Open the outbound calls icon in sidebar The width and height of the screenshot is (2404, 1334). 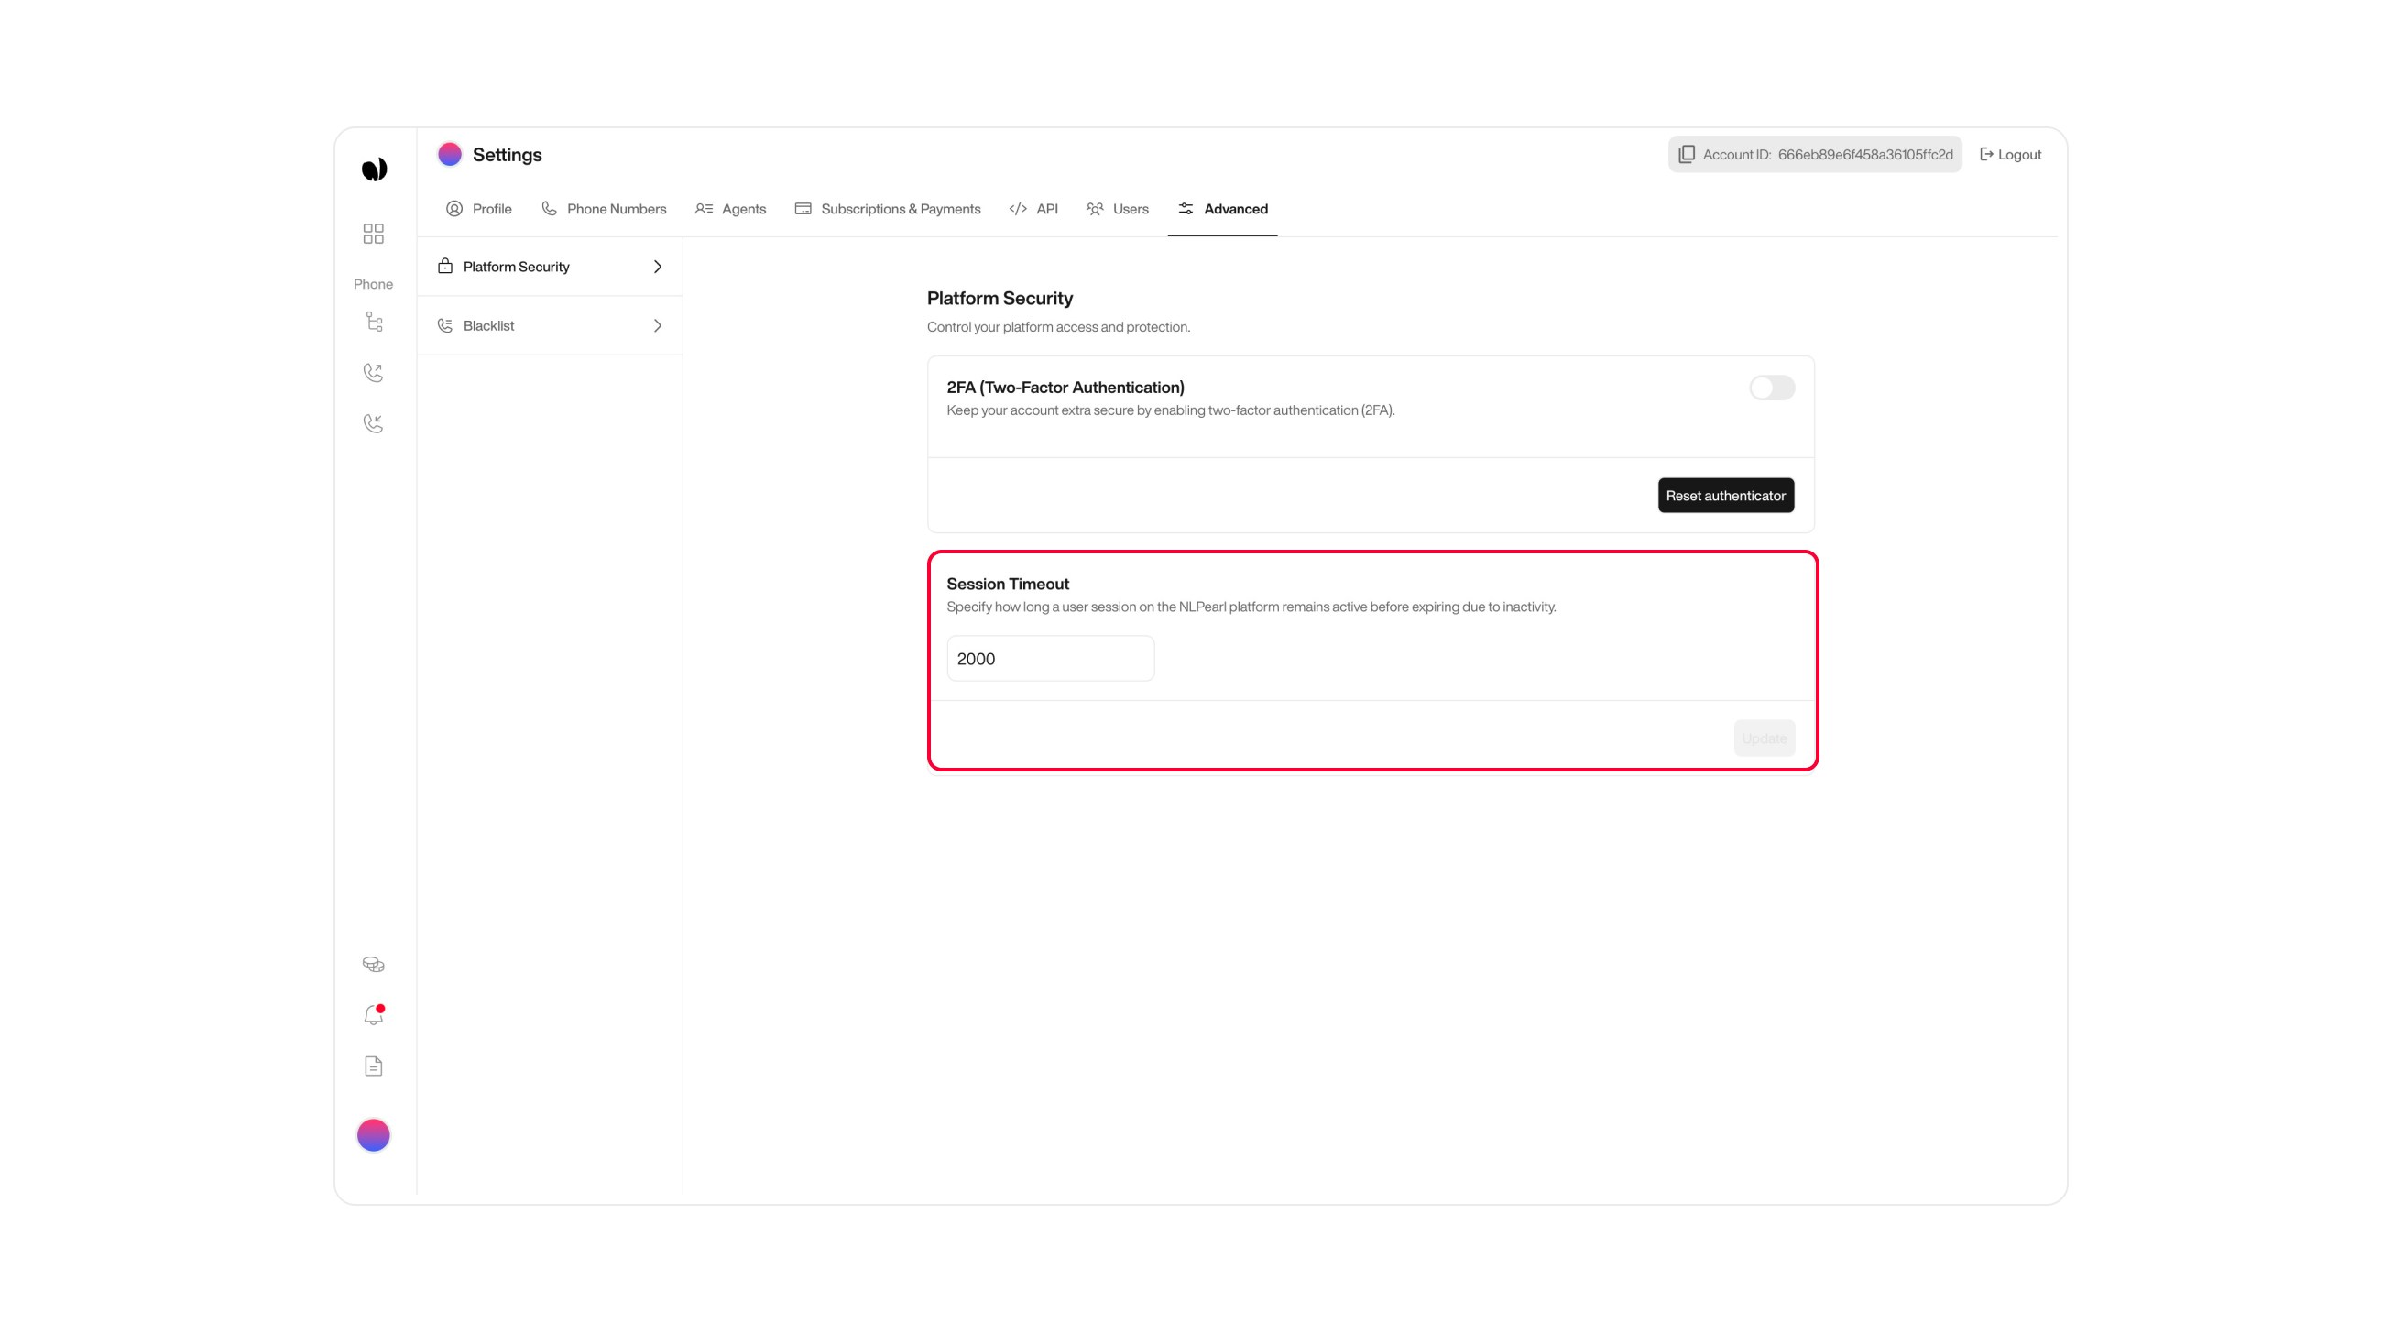(x=373, y=373)
